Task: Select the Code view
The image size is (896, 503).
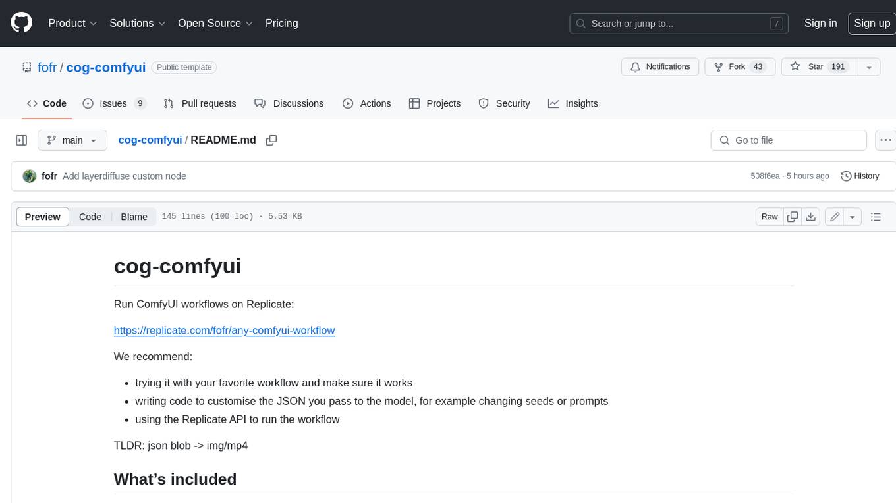Action: tap(90, 217)
